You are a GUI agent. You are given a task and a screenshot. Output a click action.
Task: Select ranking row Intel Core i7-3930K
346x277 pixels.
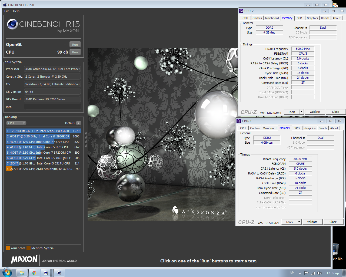pos(43,136)
